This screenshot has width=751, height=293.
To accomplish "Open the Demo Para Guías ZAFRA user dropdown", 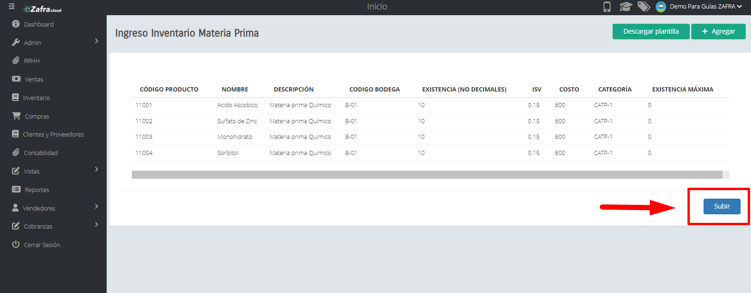I will (705, 7).
